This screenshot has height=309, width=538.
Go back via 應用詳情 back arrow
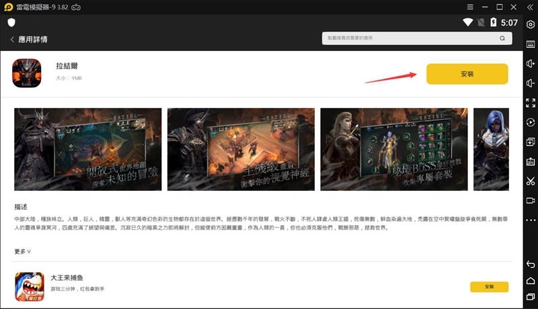click(12, 40)
